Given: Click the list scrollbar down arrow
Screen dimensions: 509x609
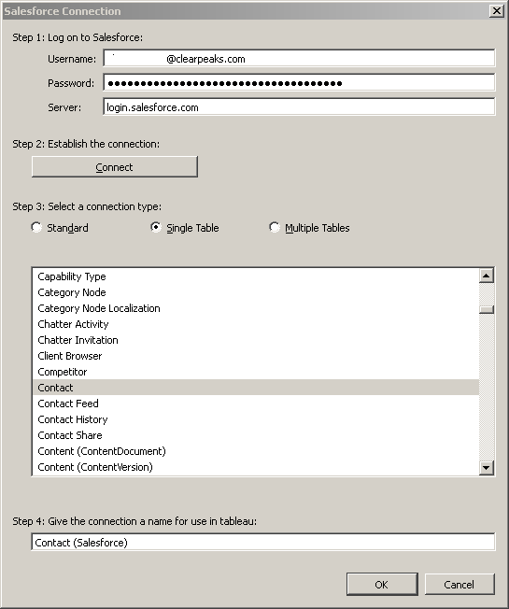Looking at the screenshot, I should pos(487,467).
